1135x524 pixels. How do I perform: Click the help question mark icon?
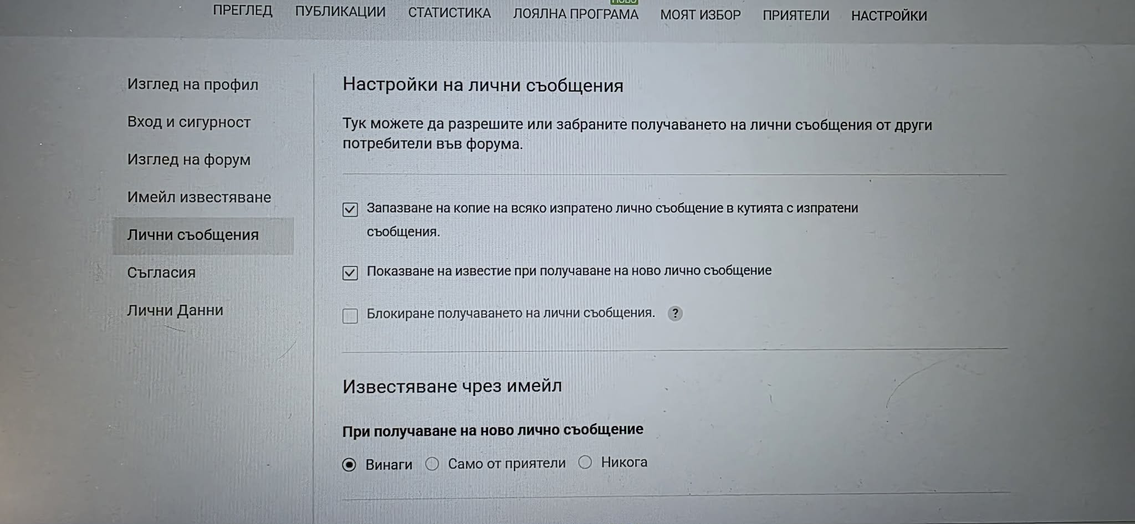675,314
